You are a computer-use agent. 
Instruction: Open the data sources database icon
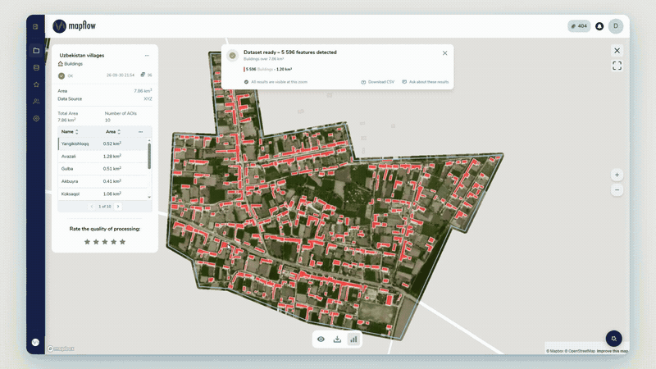tap(36, 67)
